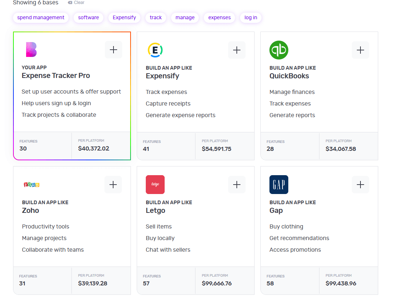Click 'Track projects & collaborate' text

pos(59,115)
